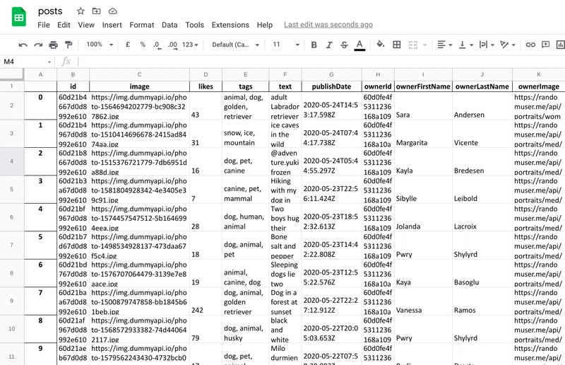The width and height of the screenshot is (565, 365).
Task: Redo the last action
Action: tap(38, 45)
